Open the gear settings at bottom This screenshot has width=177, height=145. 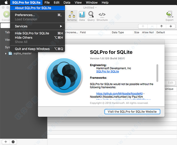(13, 142)
